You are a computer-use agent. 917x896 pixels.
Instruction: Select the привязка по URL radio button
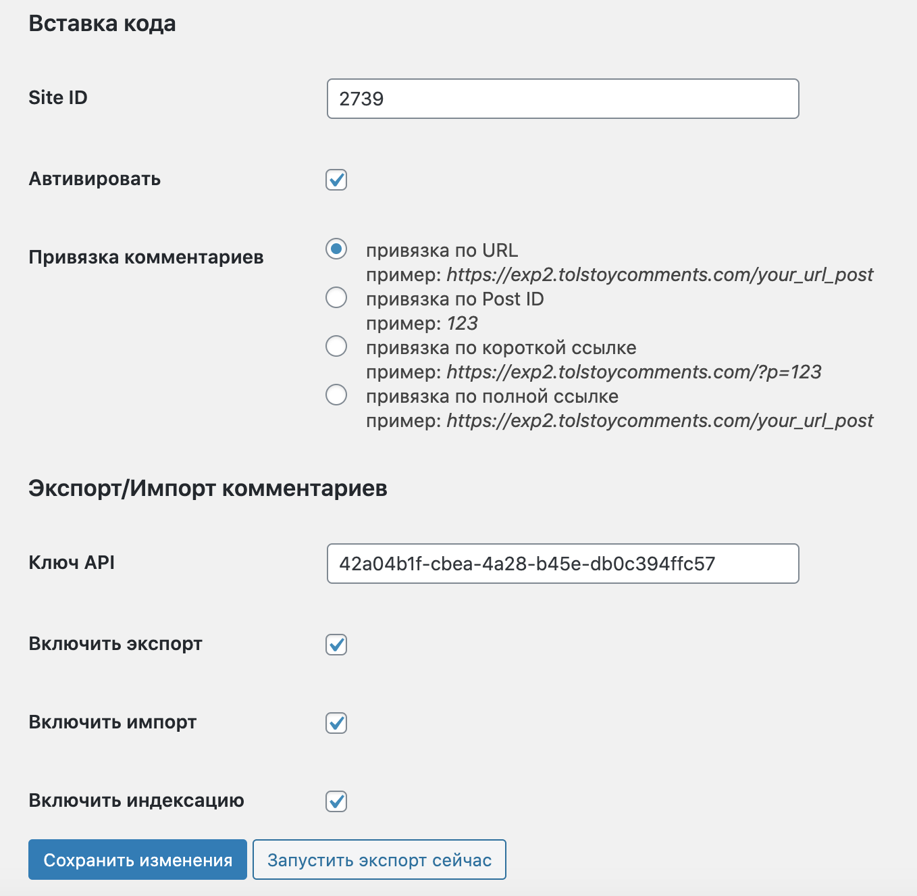click(x=336, y=249)
